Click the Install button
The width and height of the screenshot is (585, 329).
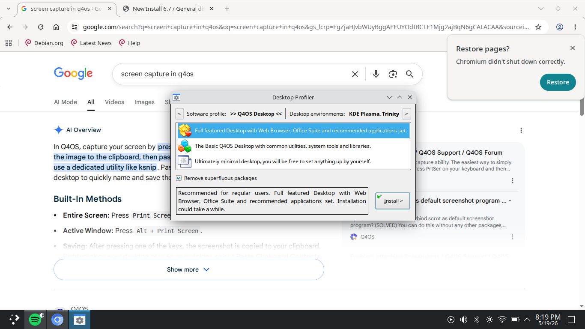click(x=393, y=201)
